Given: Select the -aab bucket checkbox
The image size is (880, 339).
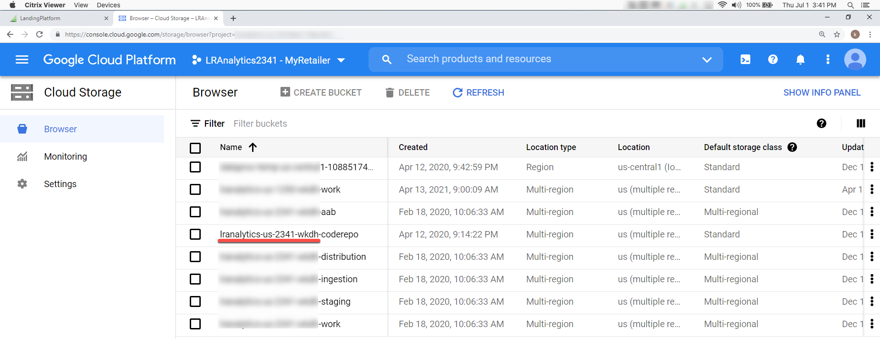Looking at the screenshot, I should click(x=195, y=212).
